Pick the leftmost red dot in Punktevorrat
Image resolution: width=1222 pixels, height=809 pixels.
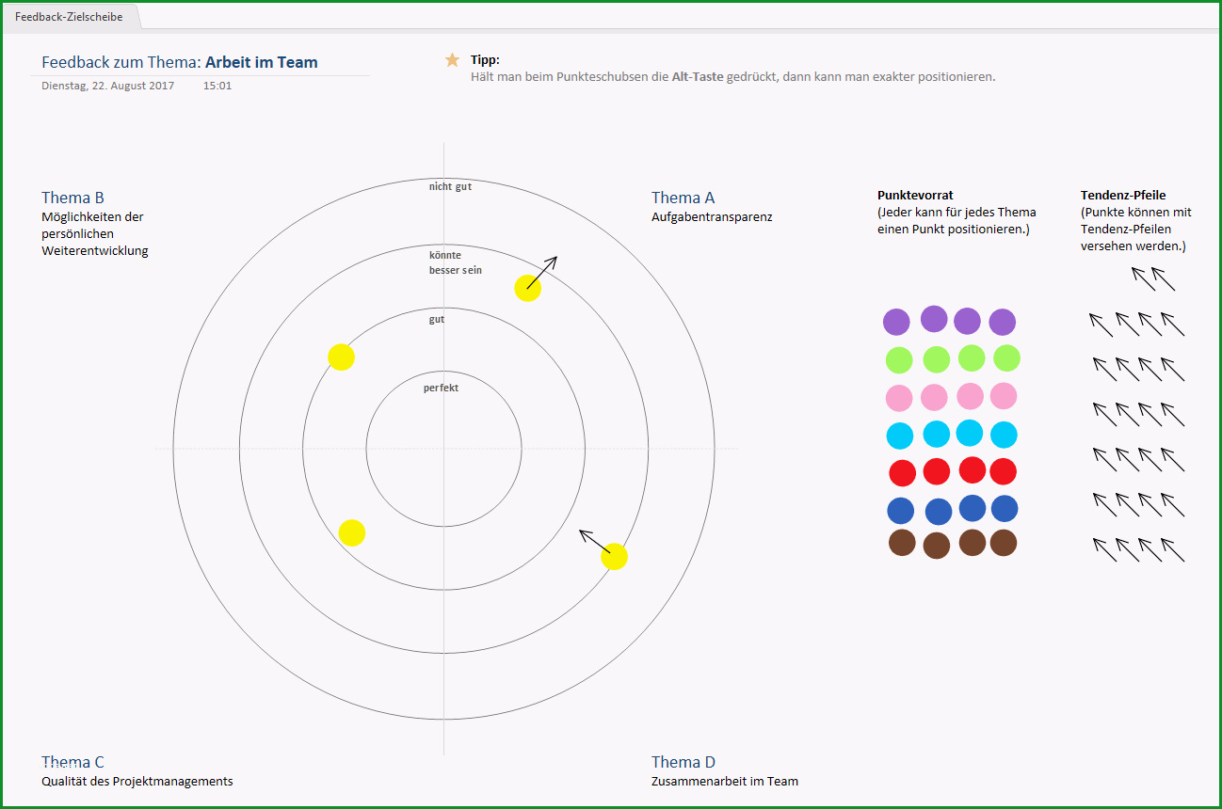tap(903, 472)
